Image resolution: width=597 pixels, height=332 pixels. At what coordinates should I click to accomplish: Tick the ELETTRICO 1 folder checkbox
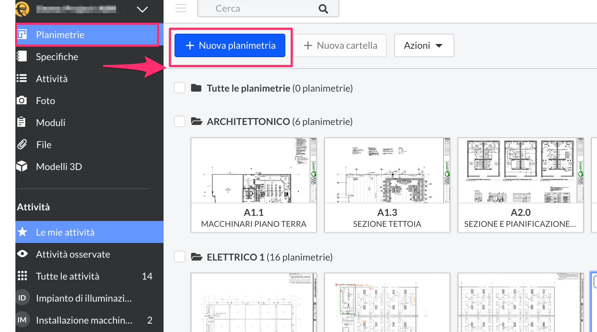point(180,257)
